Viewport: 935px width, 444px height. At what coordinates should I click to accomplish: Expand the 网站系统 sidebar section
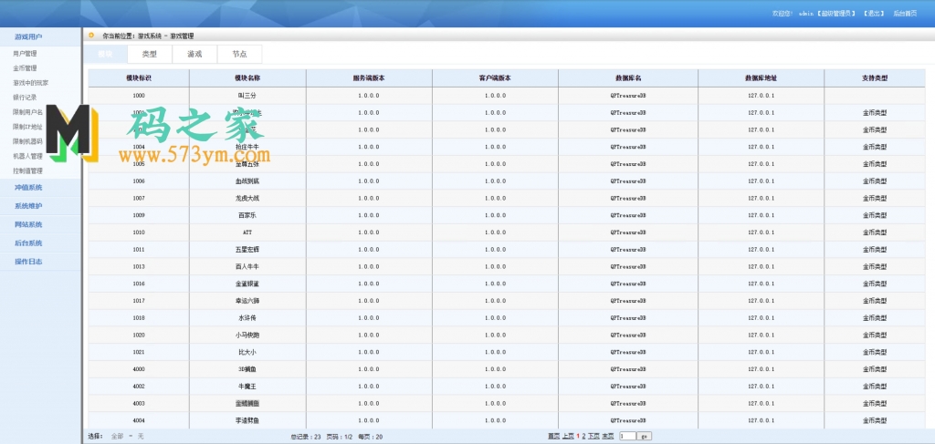point(28,224)
